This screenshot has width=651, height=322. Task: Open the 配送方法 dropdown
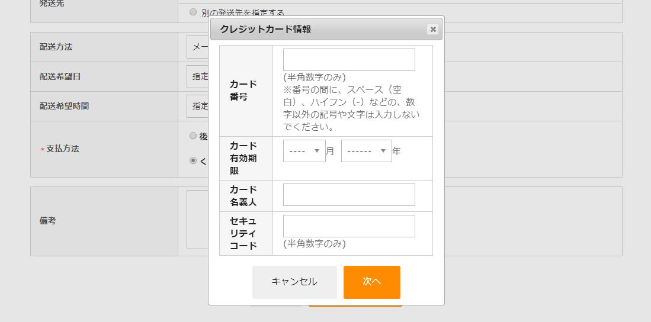[x=198, y=47]
